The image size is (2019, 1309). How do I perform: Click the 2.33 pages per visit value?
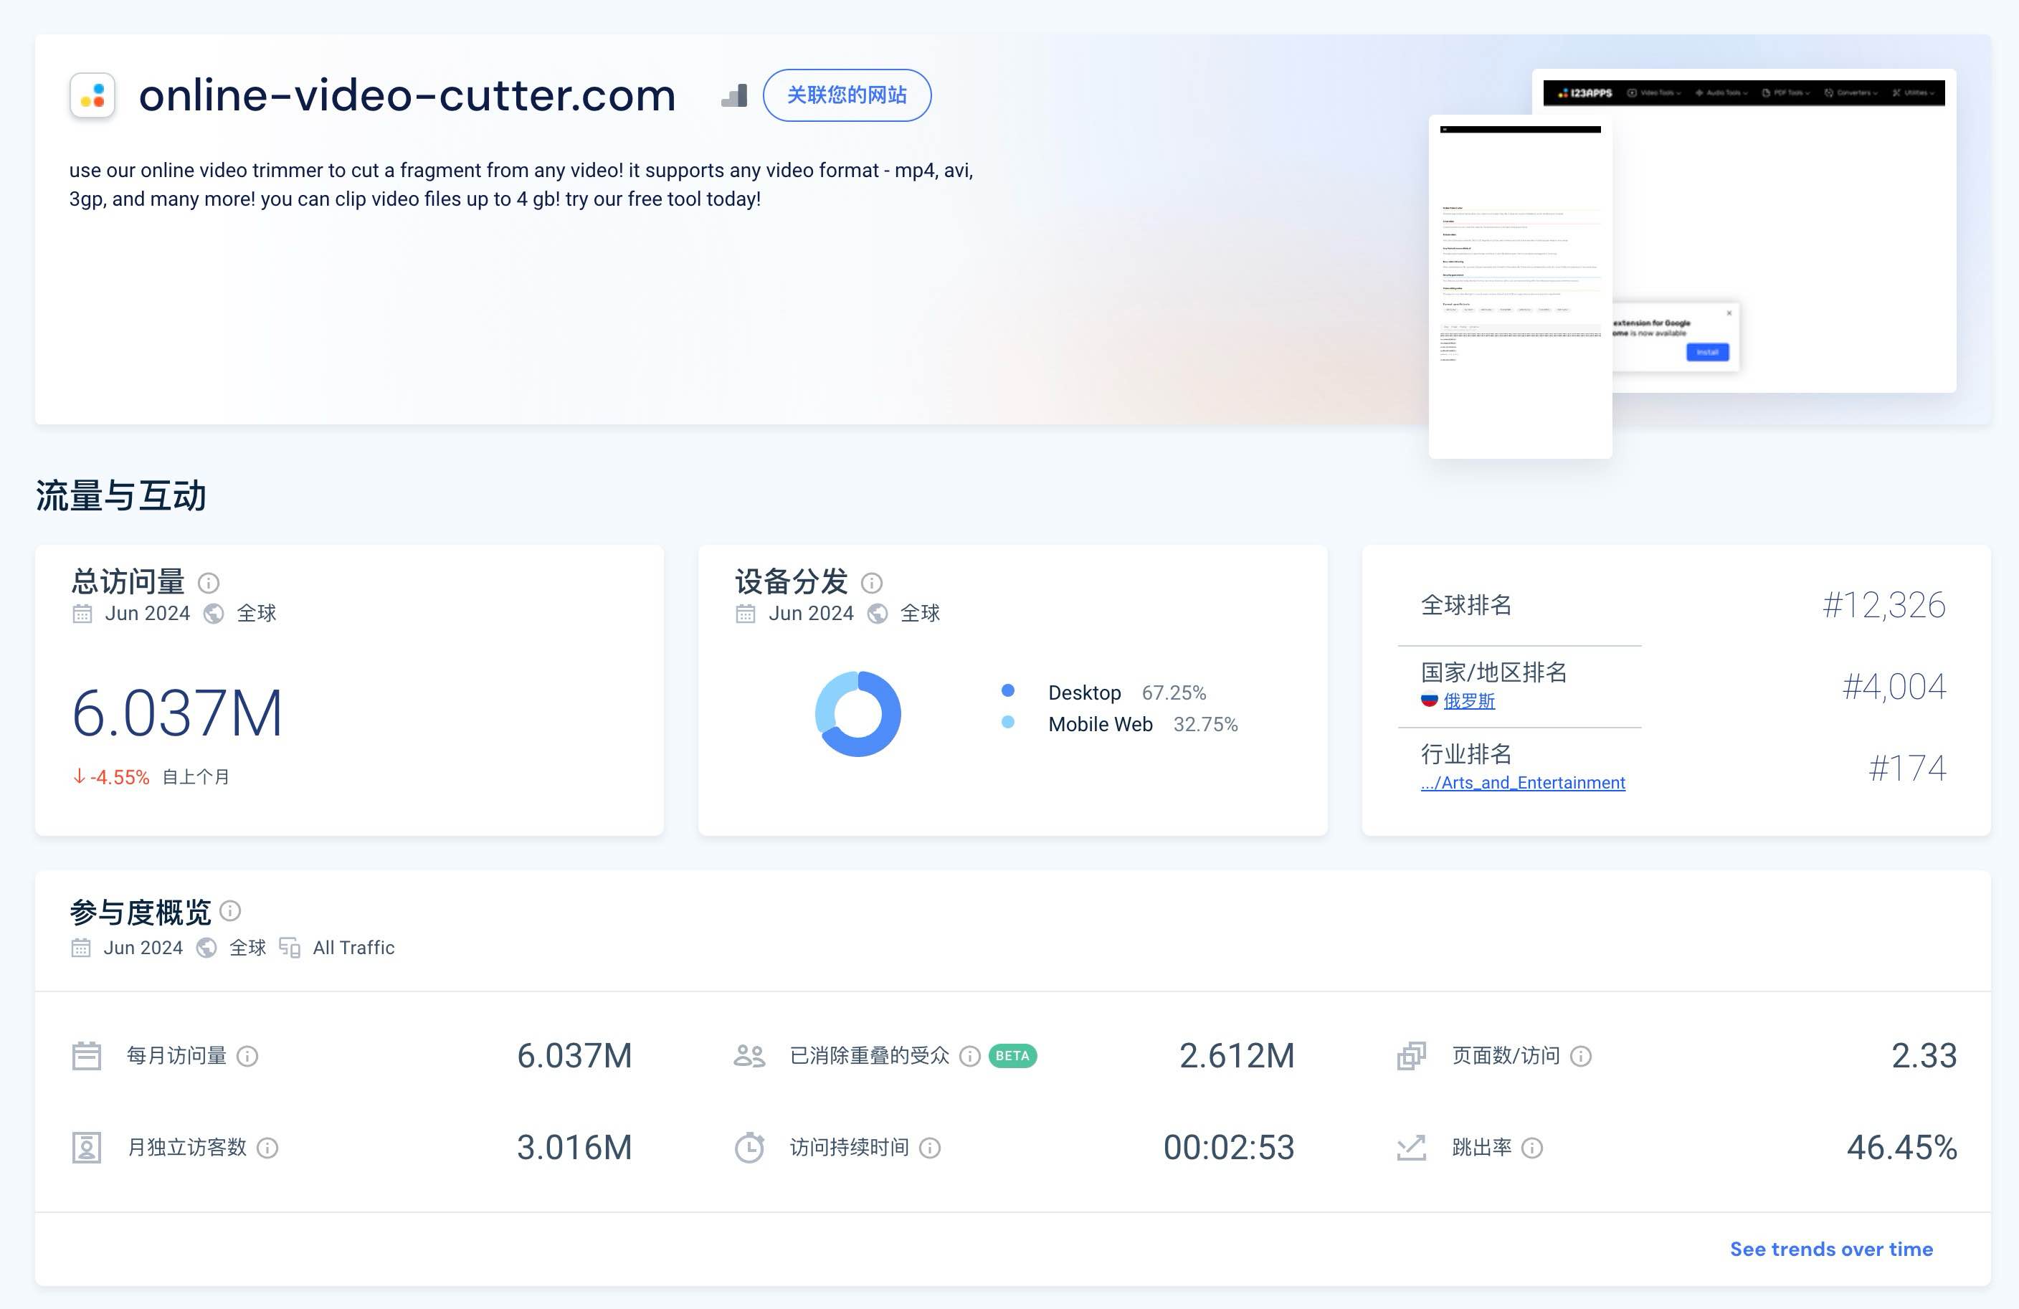tap(1924, 1056)
